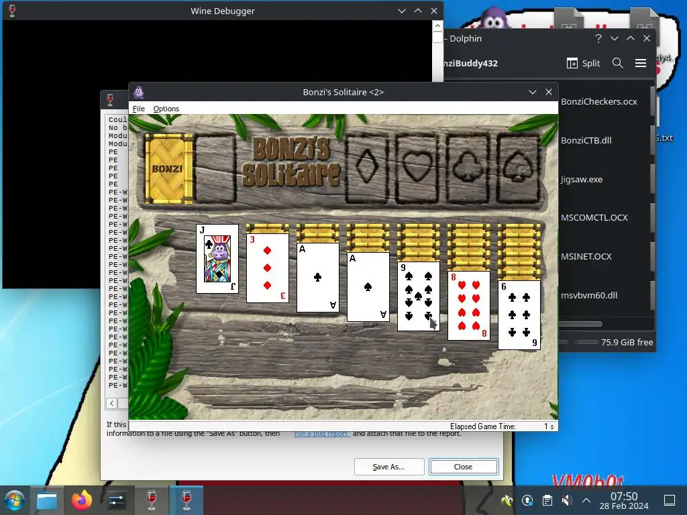Minimize the Wine Debugger window
This screenshot has height=515, width=687.
click(x=401, y=11)
